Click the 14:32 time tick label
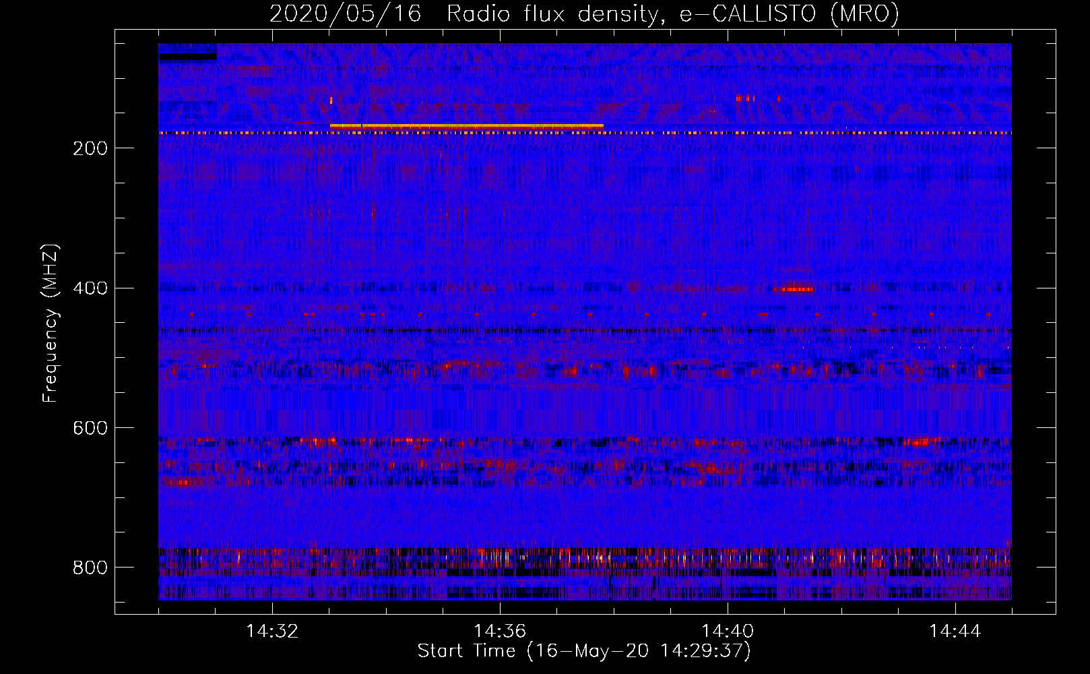 coord(272,631)
